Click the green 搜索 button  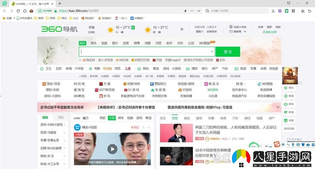(x=228, y=52)
